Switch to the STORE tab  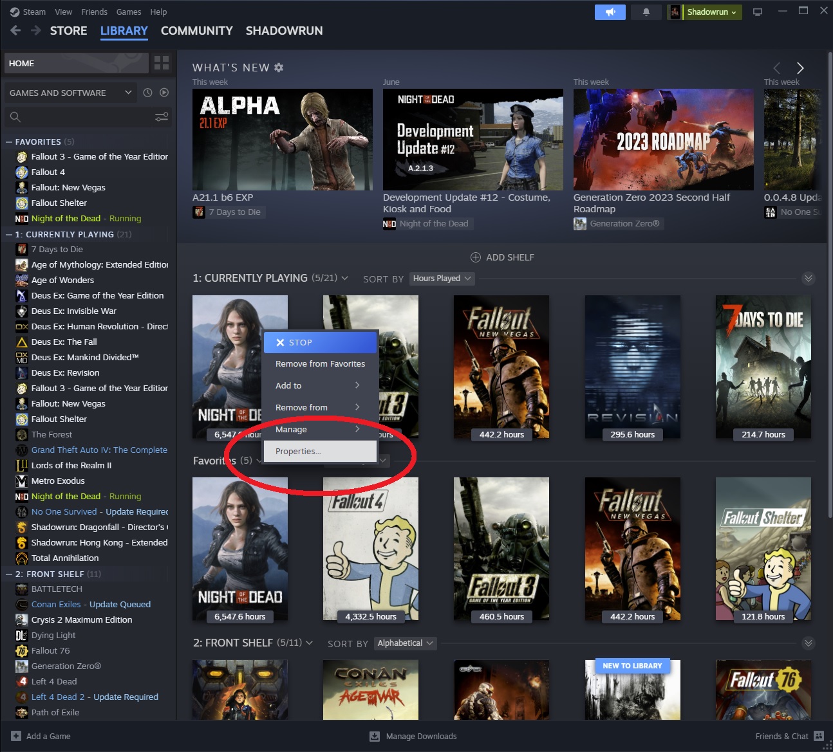pos(69,30)
